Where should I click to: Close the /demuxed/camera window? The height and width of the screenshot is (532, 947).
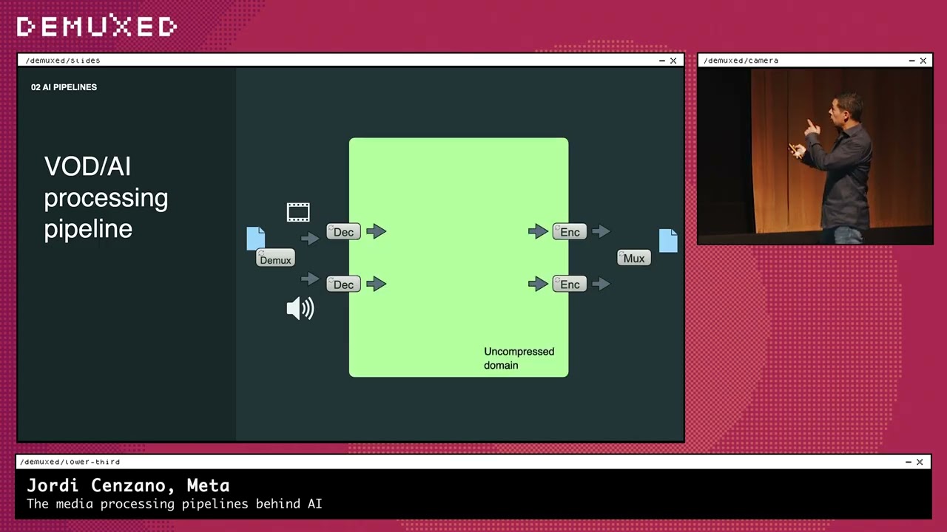pyautogui.click(x=923, y=61)
